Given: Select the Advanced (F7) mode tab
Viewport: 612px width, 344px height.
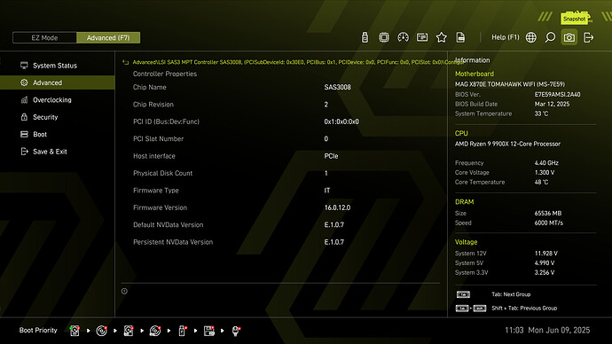Looking at the screenshot, I should [108, 38].
